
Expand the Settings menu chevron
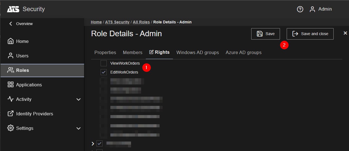tap(79, 128)
